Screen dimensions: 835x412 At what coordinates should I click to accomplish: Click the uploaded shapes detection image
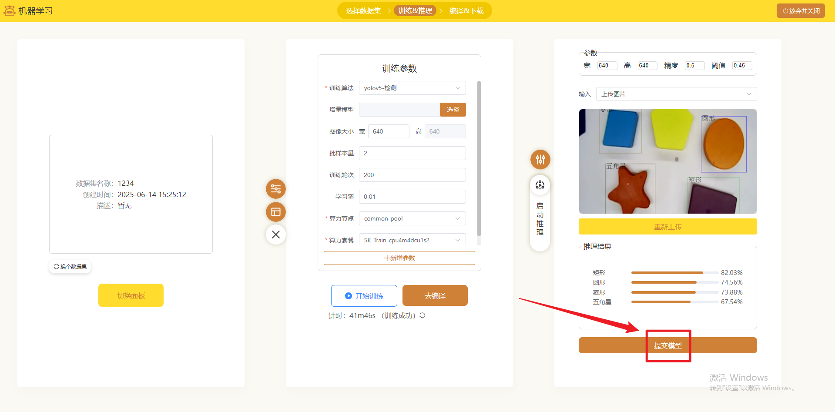667,161
